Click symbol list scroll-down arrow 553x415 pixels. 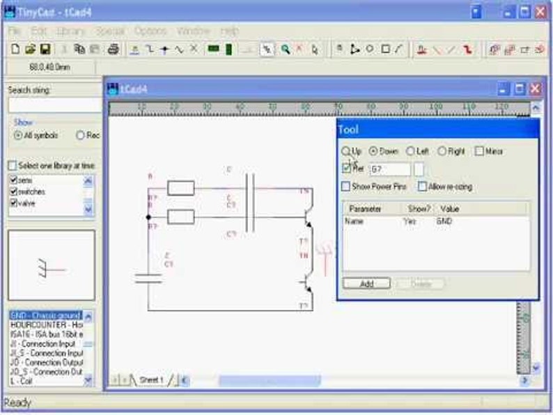88,380
